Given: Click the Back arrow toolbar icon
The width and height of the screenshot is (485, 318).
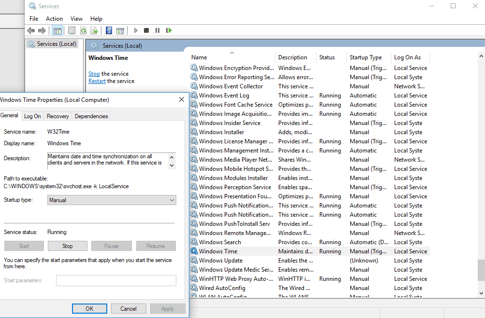Looking at the screenshot, I should 31,30.
